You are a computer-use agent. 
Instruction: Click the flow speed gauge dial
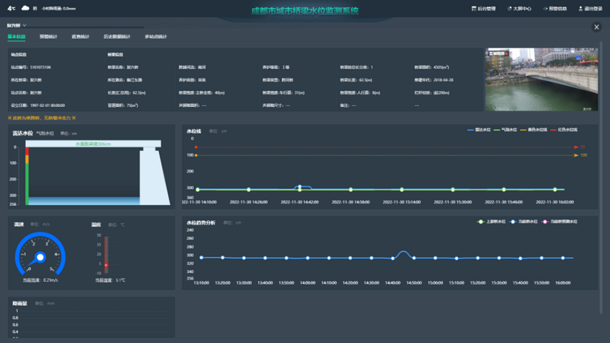click(x=40, y=257)
